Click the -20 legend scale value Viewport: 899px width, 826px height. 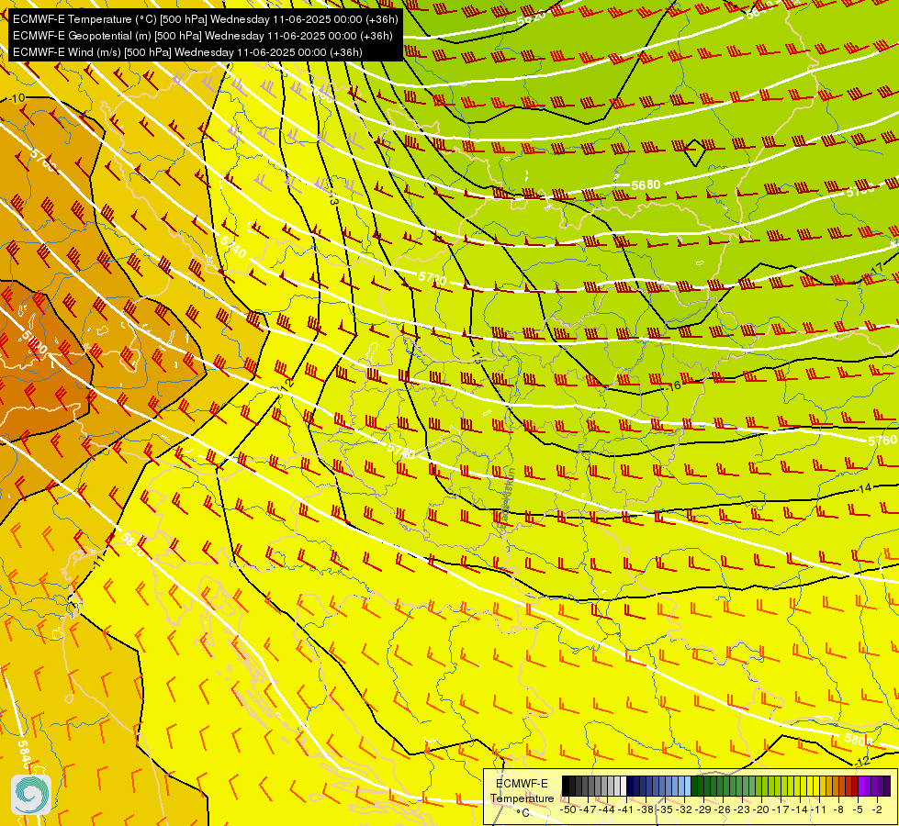coord(761,809)
